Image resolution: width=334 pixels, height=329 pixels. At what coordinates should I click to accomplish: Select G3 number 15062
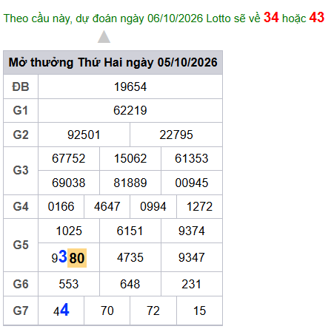tap(130, 158)
